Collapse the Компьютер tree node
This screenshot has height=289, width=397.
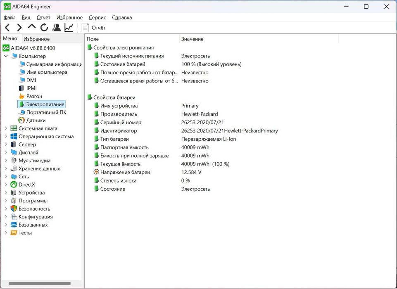(6, 56)
